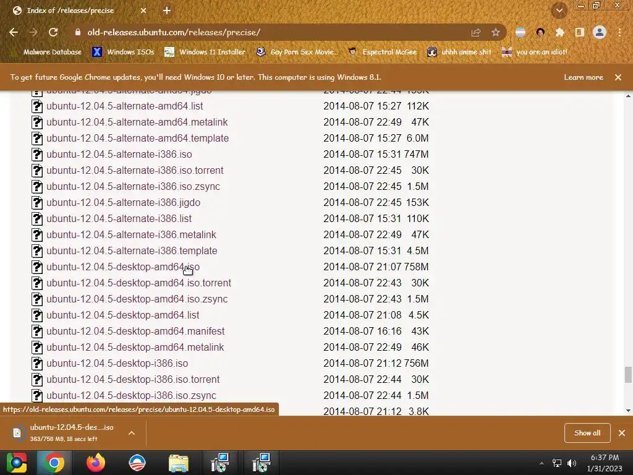Open the Chrome profile avatar menu

600,32
